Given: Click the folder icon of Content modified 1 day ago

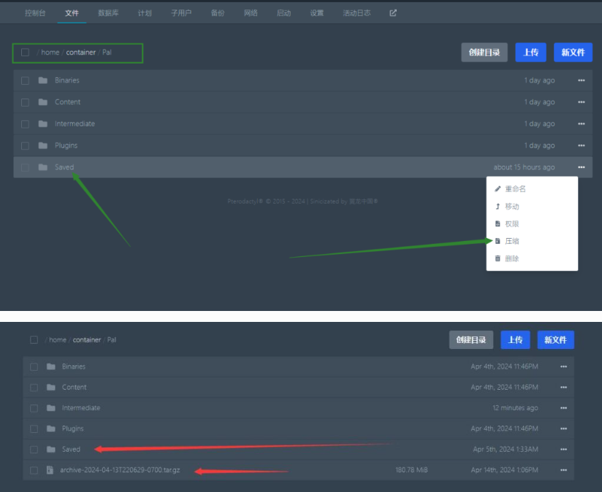Looking at the screenshot, I should [43, 102].
